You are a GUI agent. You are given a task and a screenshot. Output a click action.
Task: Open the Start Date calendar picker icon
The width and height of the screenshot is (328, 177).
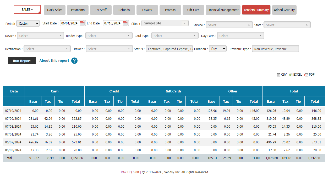(82, 23)
